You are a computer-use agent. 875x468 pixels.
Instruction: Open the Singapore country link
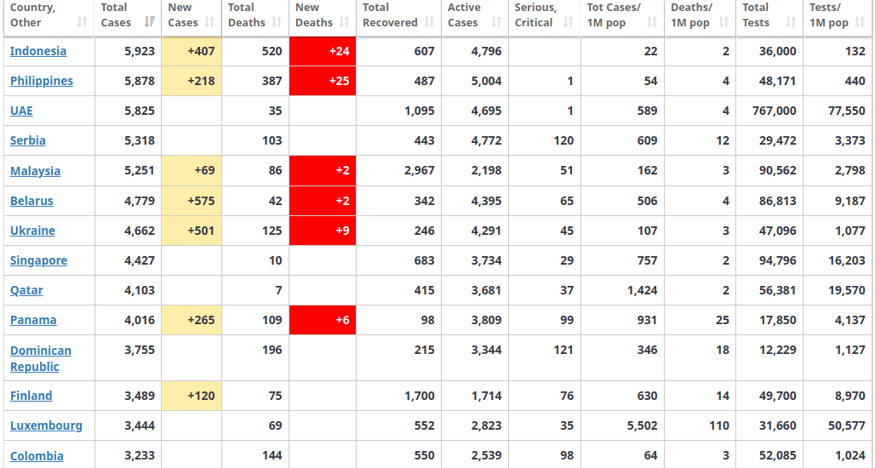38,260
